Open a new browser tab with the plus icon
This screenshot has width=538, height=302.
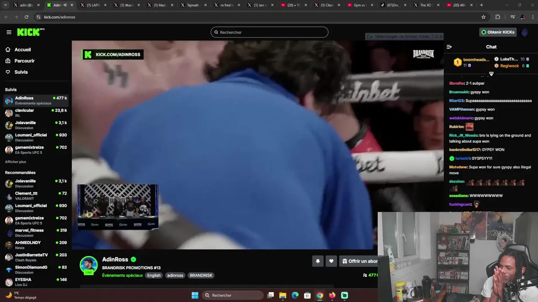click(481, 5)
